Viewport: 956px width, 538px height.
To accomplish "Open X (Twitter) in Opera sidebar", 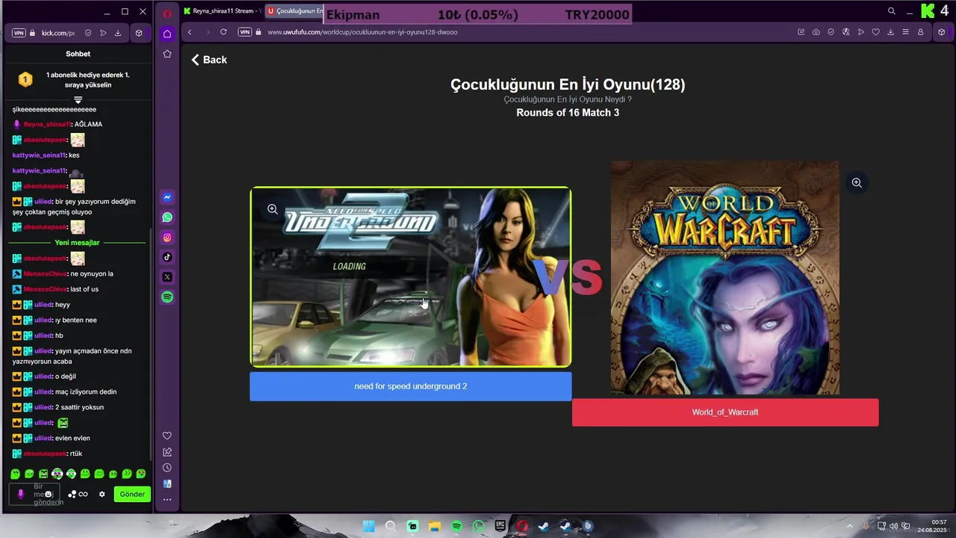I will [x=167, y=276].
